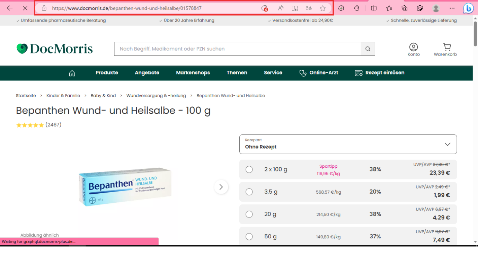Click the 4,29 € price
Viewport: 478px width, 265px height.
442,218
